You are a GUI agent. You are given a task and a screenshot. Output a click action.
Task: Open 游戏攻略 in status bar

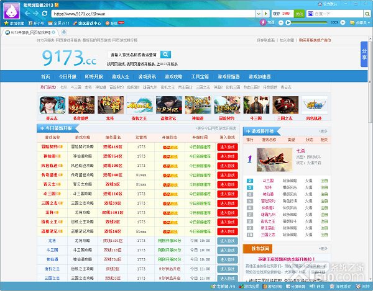pos(272,287)
